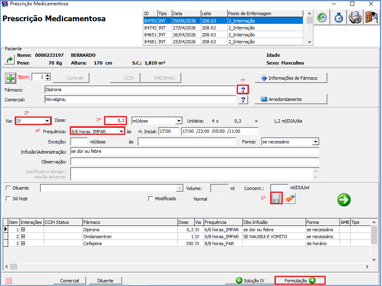The image size is (382, 286).
Task: Open the Via dropdown
Action: [x=47, y=121]
